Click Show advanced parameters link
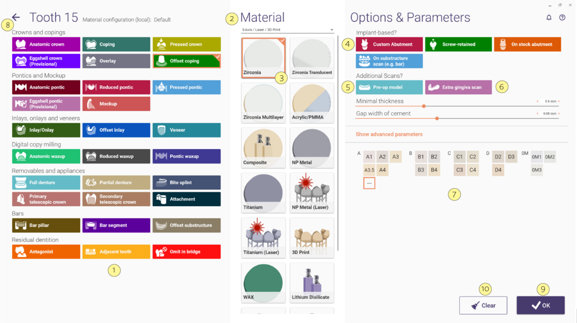The width and height of the screenshot is (577, 323). pyautogui.click(x=389, y=134)
